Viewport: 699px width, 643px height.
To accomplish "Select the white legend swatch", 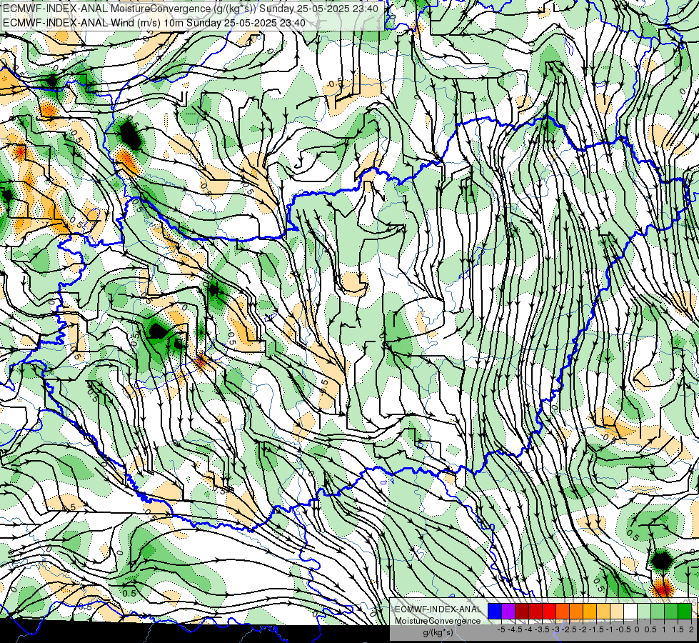I will (630, 612).
